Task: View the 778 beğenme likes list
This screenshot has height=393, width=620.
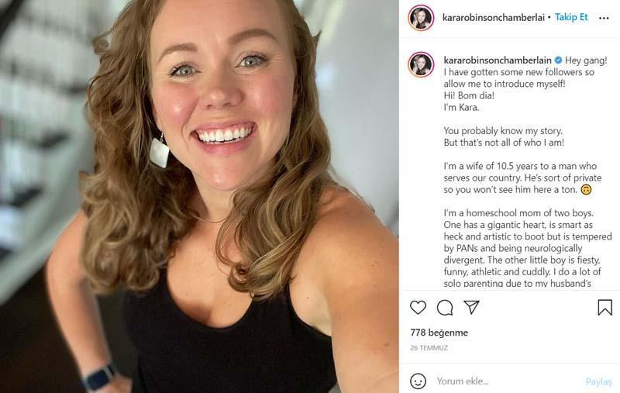Action: [439, 333]
